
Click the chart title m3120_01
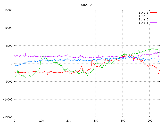click(x=85, y=5)
